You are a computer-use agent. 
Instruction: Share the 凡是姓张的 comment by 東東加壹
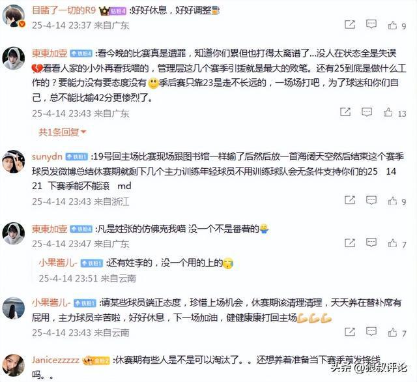coord(350,242)
